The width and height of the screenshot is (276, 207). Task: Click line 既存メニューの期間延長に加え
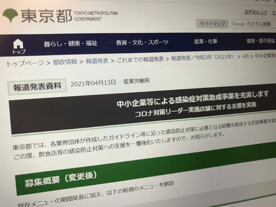click(96, 194)
